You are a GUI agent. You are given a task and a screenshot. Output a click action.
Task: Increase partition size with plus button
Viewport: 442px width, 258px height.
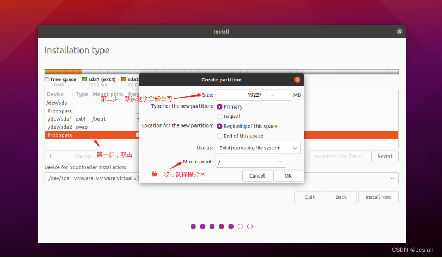(285, 95)
